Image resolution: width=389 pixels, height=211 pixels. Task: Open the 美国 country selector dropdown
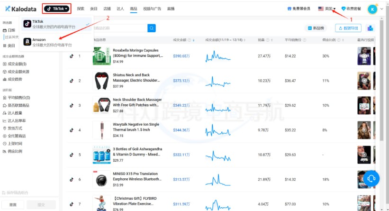[x=327, y=9]
